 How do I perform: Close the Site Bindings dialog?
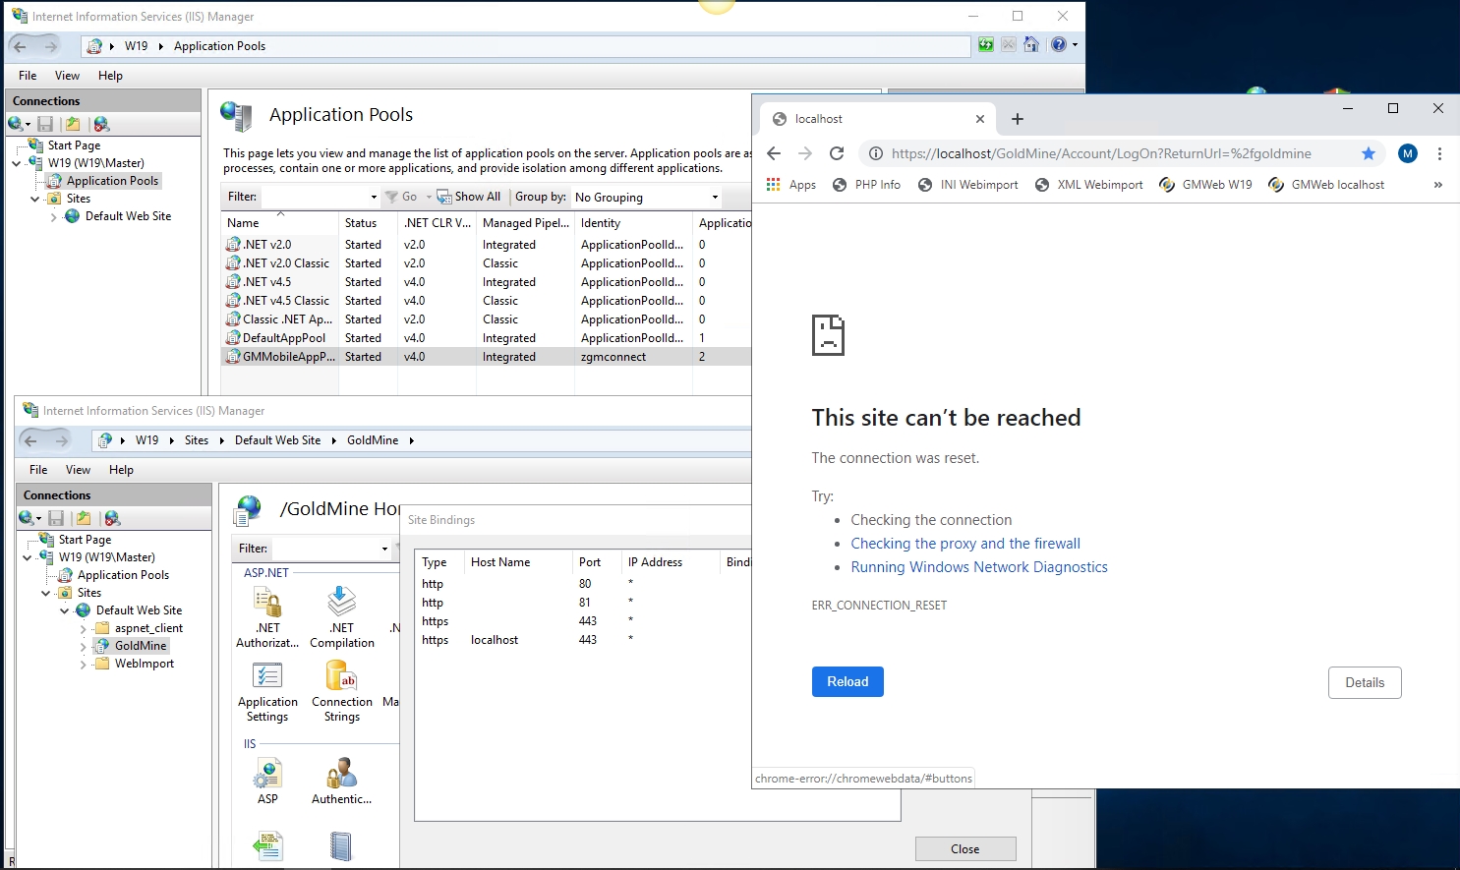pyautogui.click(x=964, y=849)
